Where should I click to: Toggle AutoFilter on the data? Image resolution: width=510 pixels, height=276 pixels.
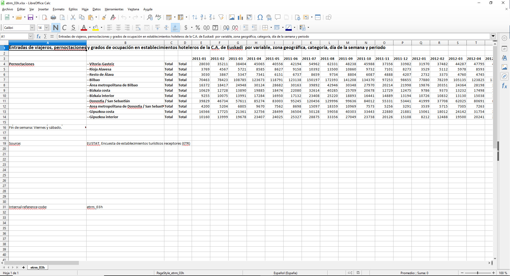221,17
